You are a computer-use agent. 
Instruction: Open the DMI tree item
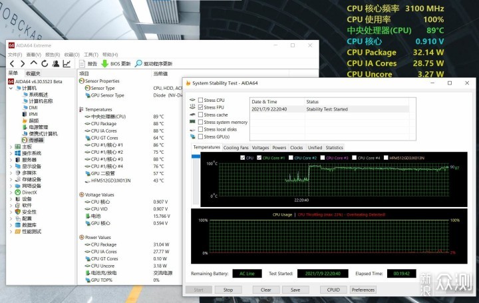tap(30, 108)
